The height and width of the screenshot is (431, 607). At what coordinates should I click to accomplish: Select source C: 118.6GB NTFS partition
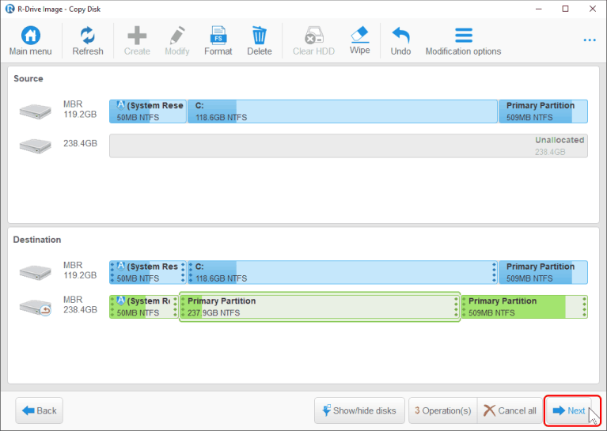pos(343,112)
